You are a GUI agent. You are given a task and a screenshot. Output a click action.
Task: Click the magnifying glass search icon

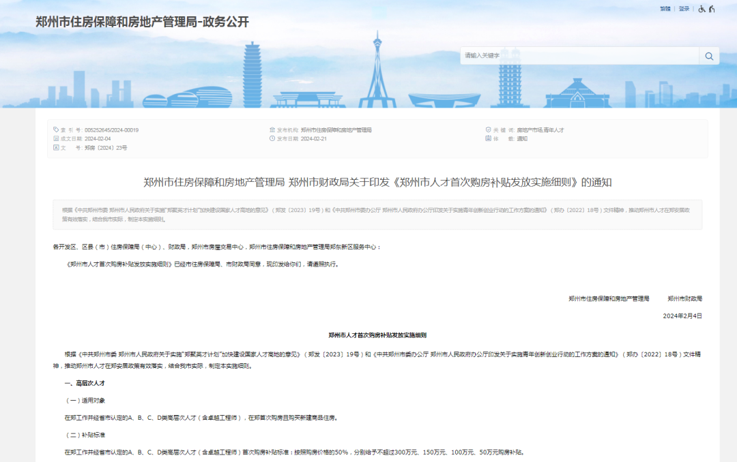pos(708,56)
